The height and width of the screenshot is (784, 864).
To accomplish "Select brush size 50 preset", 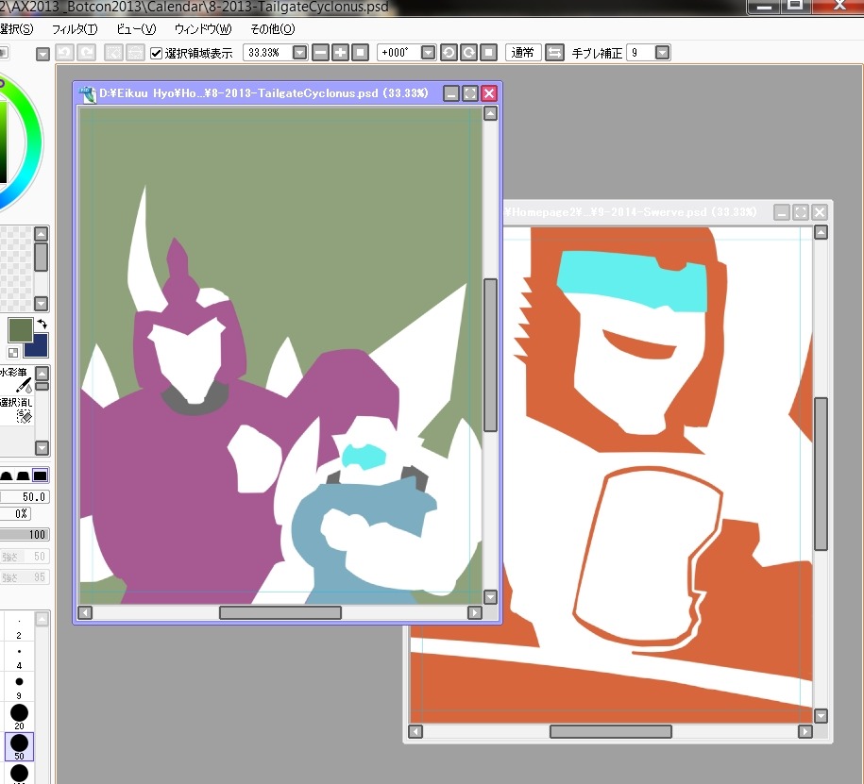I will (x=19, y=747).
